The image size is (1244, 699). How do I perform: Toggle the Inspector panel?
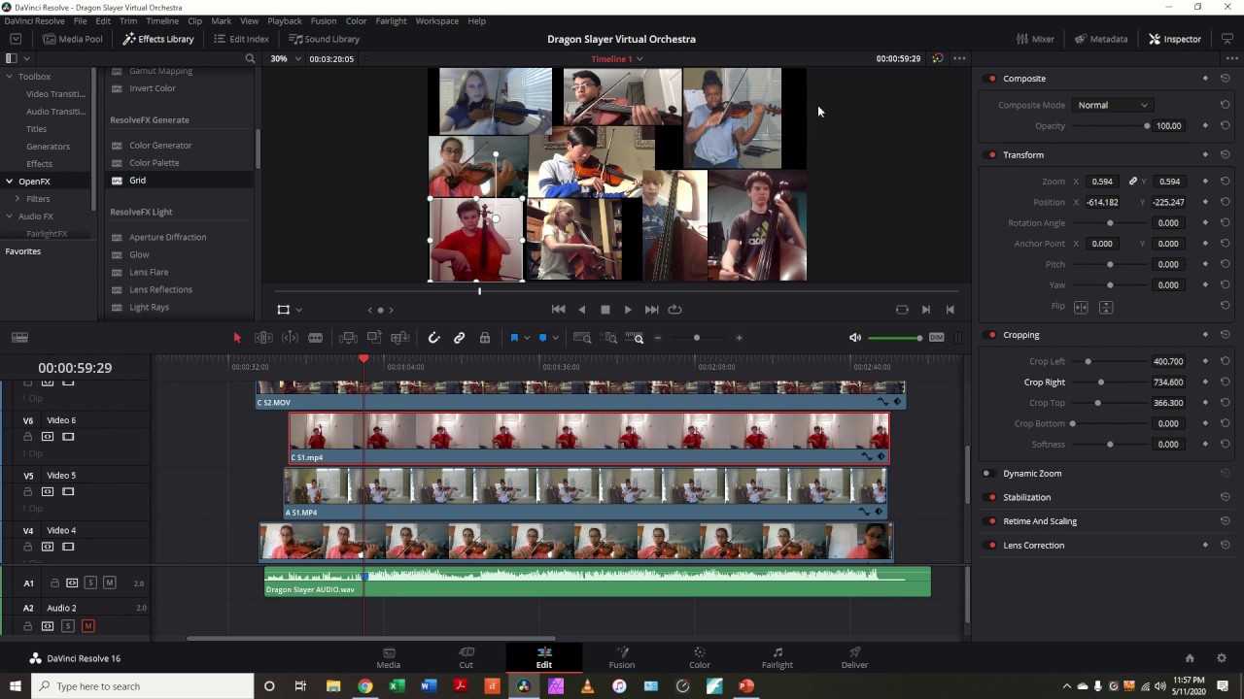1175,39
